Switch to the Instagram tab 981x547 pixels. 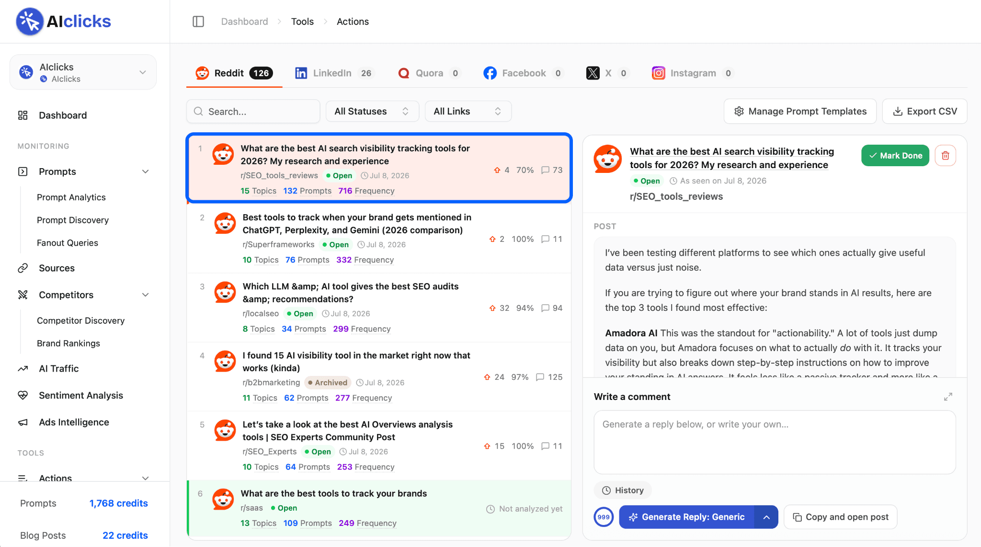click(693, 73)
